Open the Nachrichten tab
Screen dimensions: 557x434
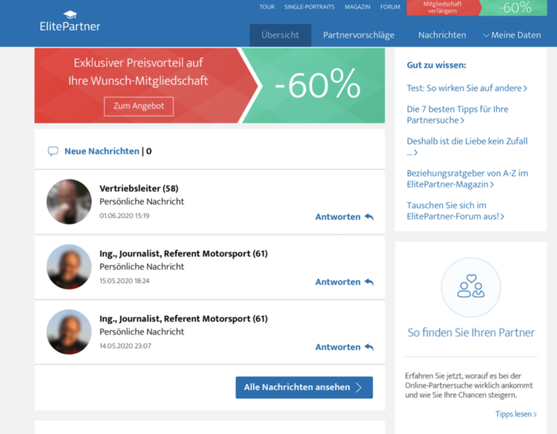[x=442, y=35]
